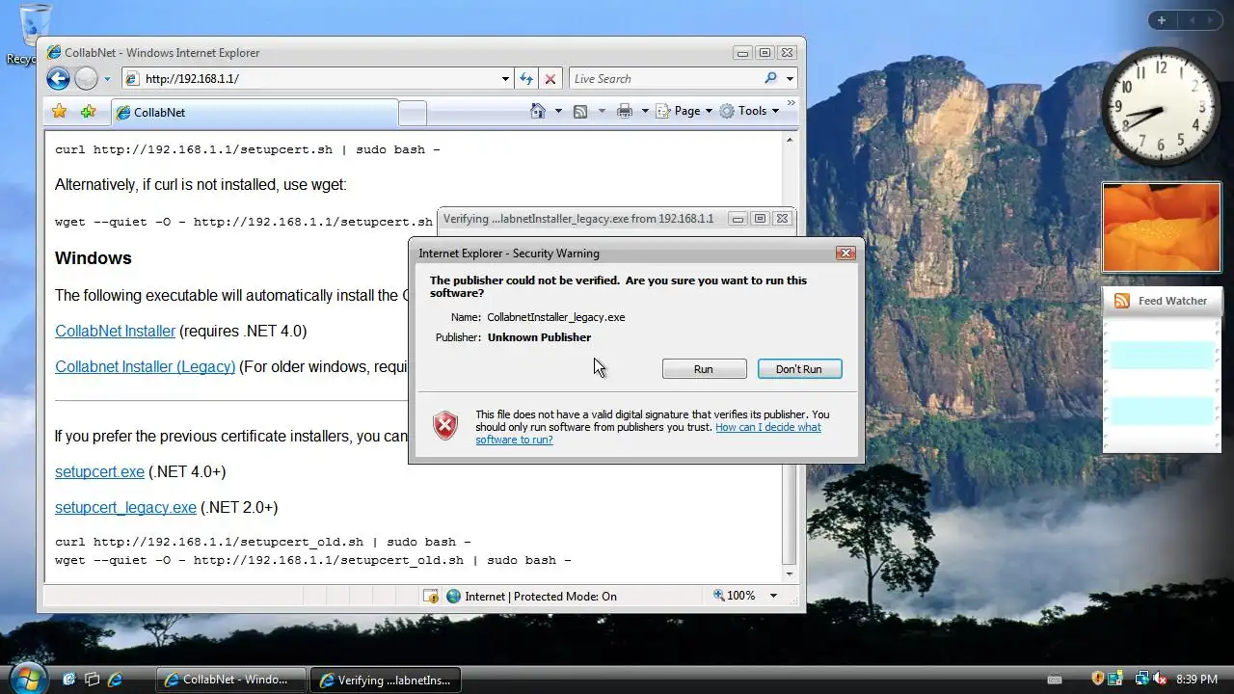The height and width of the screenshot is (694, 1234).
Task: Click the IE Back arrow button
Action: pos(58,79)
